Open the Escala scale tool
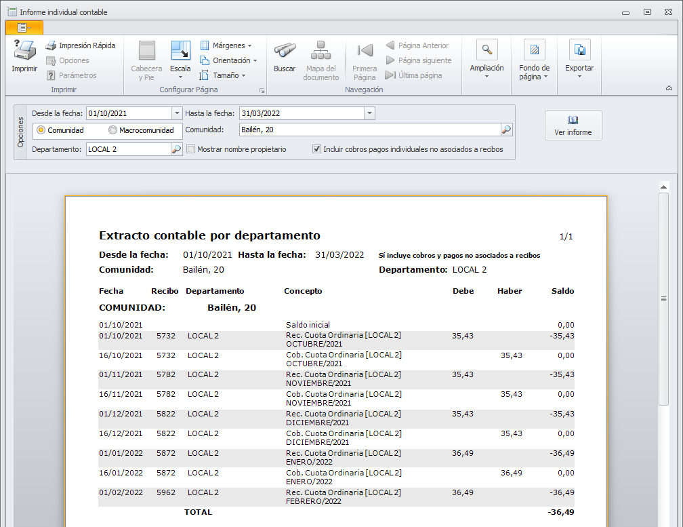This screenshot has height=527, width=683. 180,52
